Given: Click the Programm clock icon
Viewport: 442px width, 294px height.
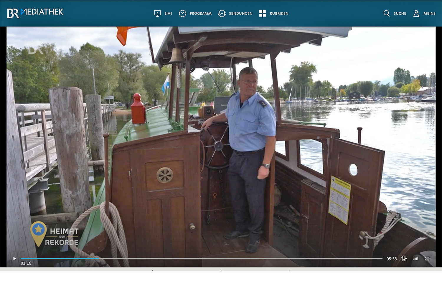Looking at the screenshot, I should [x=183, y=14].
